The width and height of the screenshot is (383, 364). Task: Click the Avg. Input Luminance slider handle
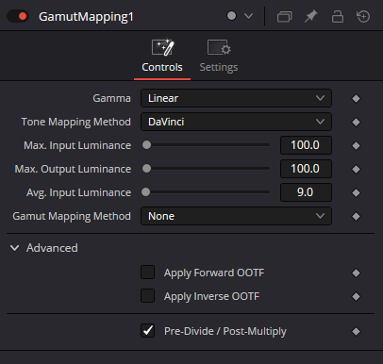[x=145, y=192]
